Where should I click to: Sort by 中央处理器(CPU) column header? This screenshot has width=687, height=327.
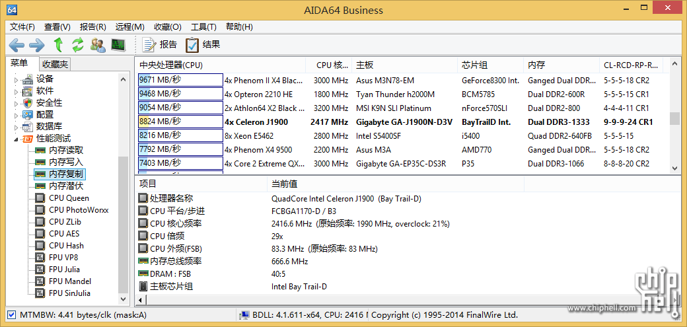(x=220, y=65)
